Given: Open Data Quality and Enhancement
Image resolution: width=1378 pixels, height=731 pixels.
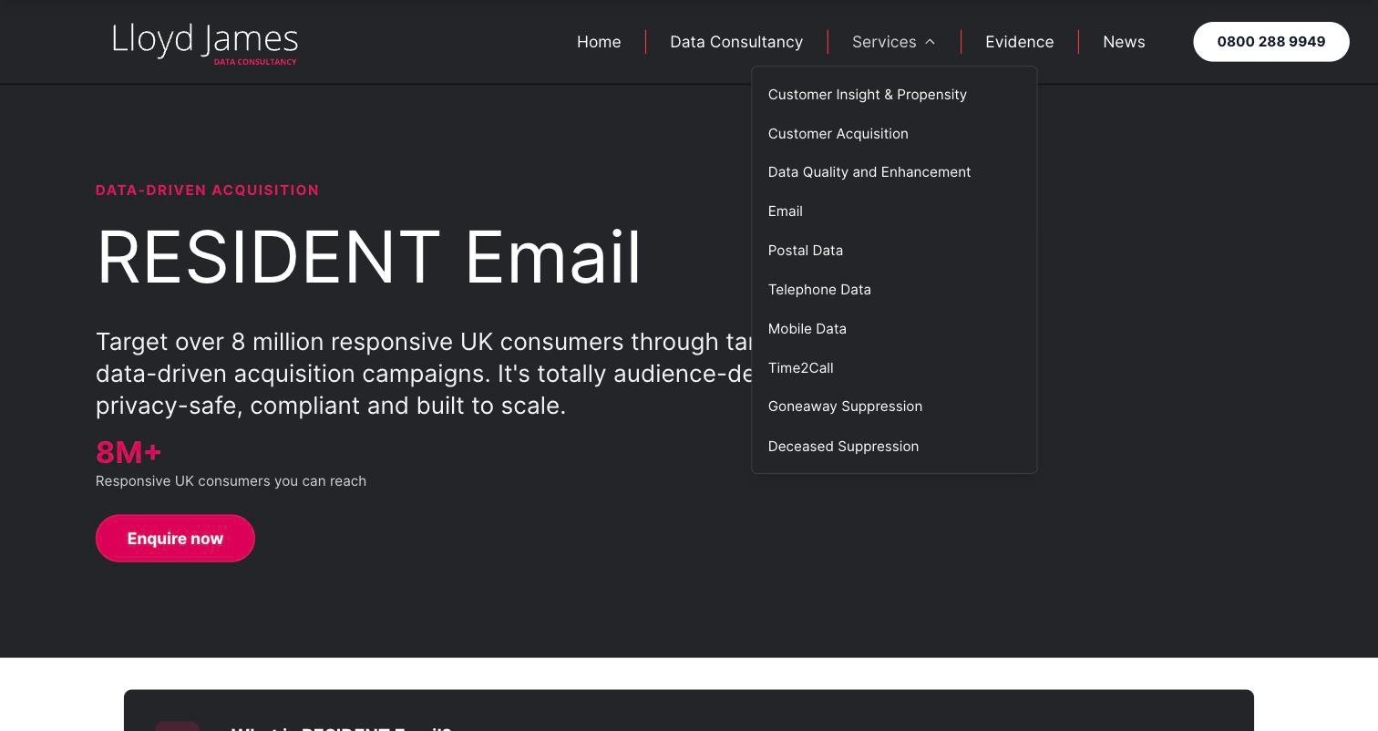Looking at the screenshot, I should [869, 172].
